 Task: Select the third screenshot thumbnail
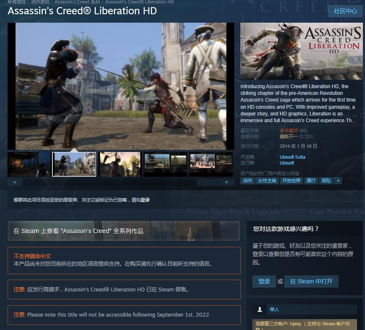click(120, 164)
